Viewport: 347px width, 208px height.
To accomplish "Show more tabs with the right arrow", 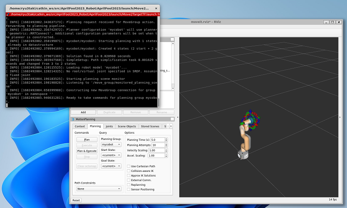I will (171, 126).
